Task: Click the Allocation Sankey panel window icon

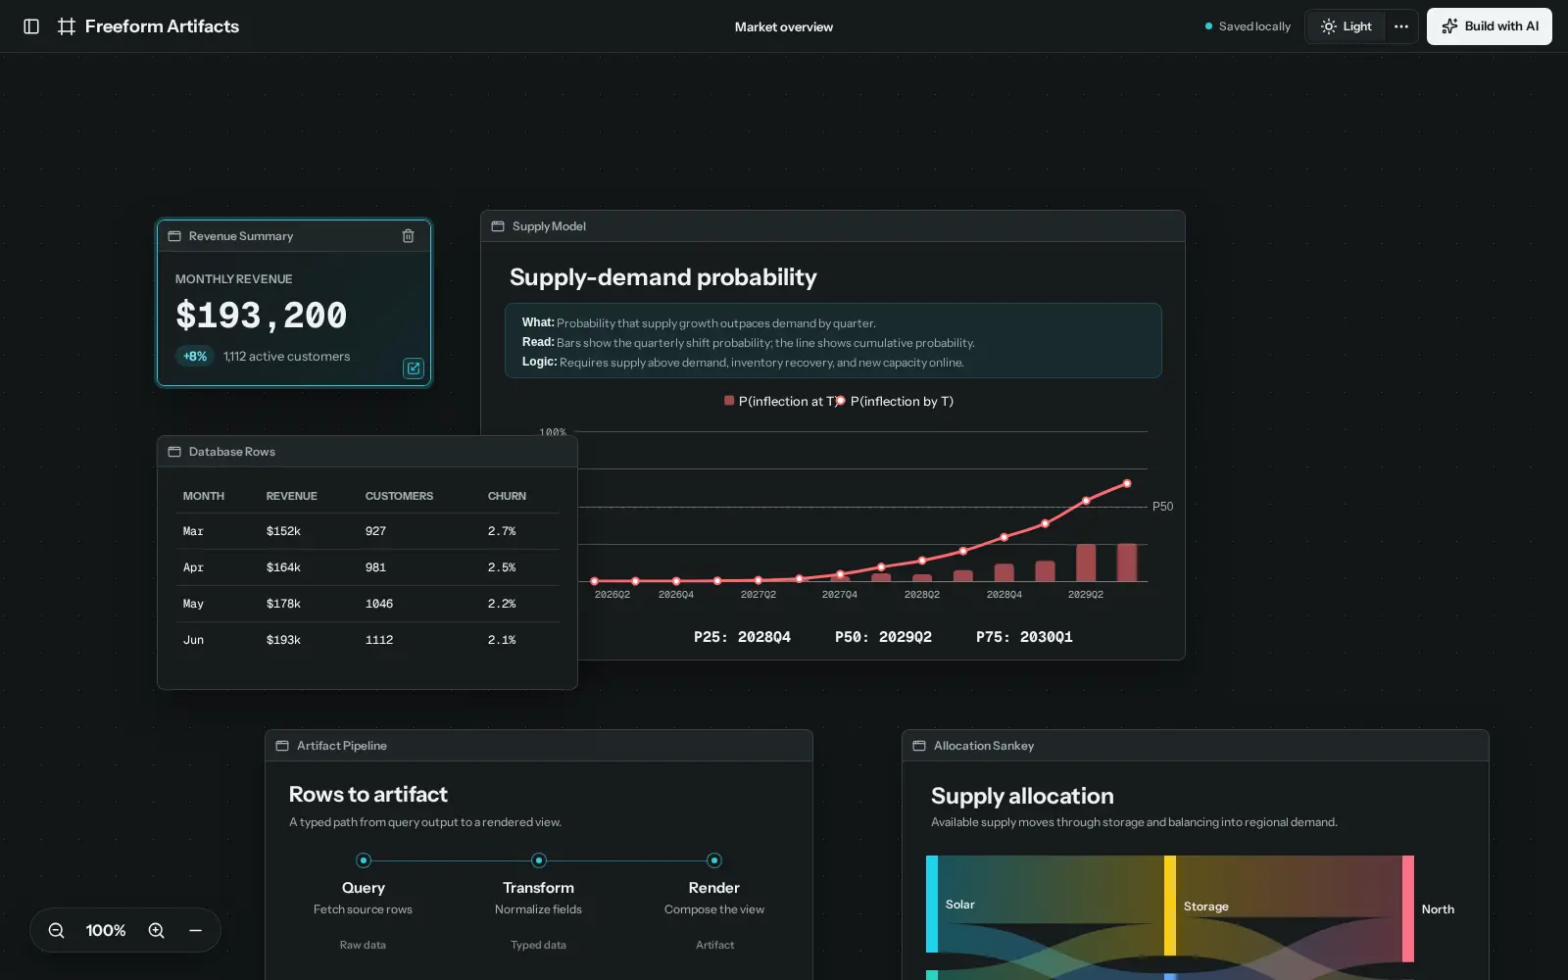Action: coord(919,746)
